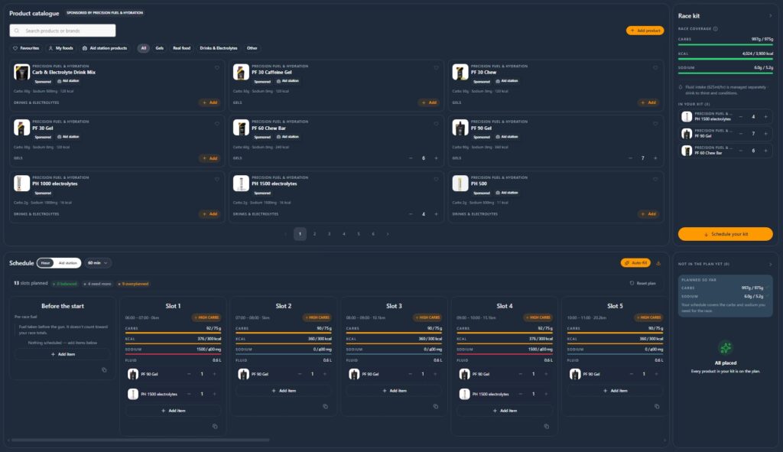Click the copy icon in Slot 2

coord(325,407)
